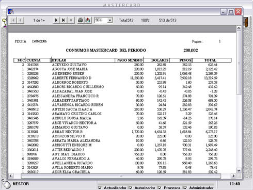This screenshot has width=253, height=190.
Task: Print the report with printer icon
Action: [80, 20]
